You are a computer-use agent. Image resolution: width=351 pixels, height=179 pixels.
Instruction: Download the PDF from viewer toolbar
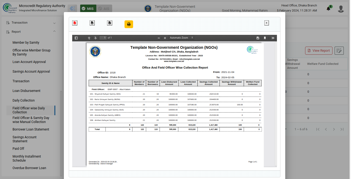tap(258, 38)
